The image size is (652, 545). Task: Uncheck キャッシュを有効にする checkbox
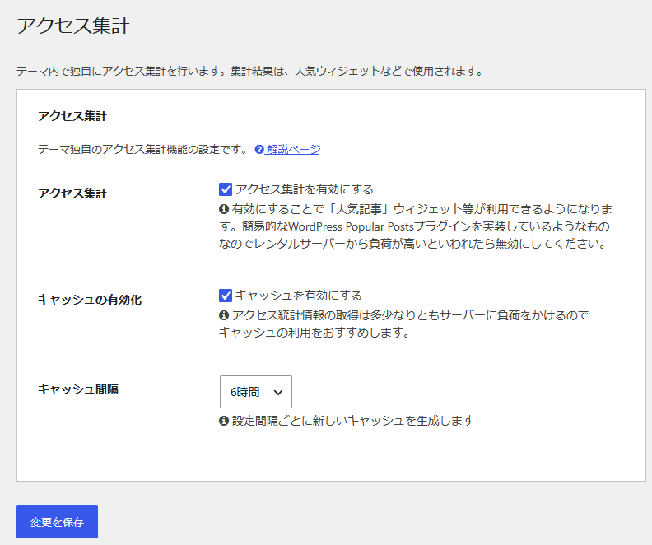[x=226, y=296]
